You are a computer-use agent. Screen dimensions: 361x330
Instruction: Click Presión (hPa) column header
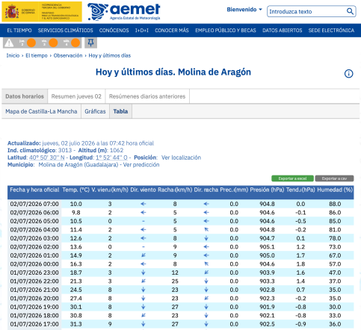click(x=267, y=190)
